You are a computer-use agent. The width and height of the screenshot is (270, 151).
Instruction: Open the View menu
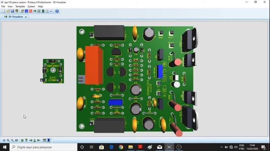(x=10, y=7)
